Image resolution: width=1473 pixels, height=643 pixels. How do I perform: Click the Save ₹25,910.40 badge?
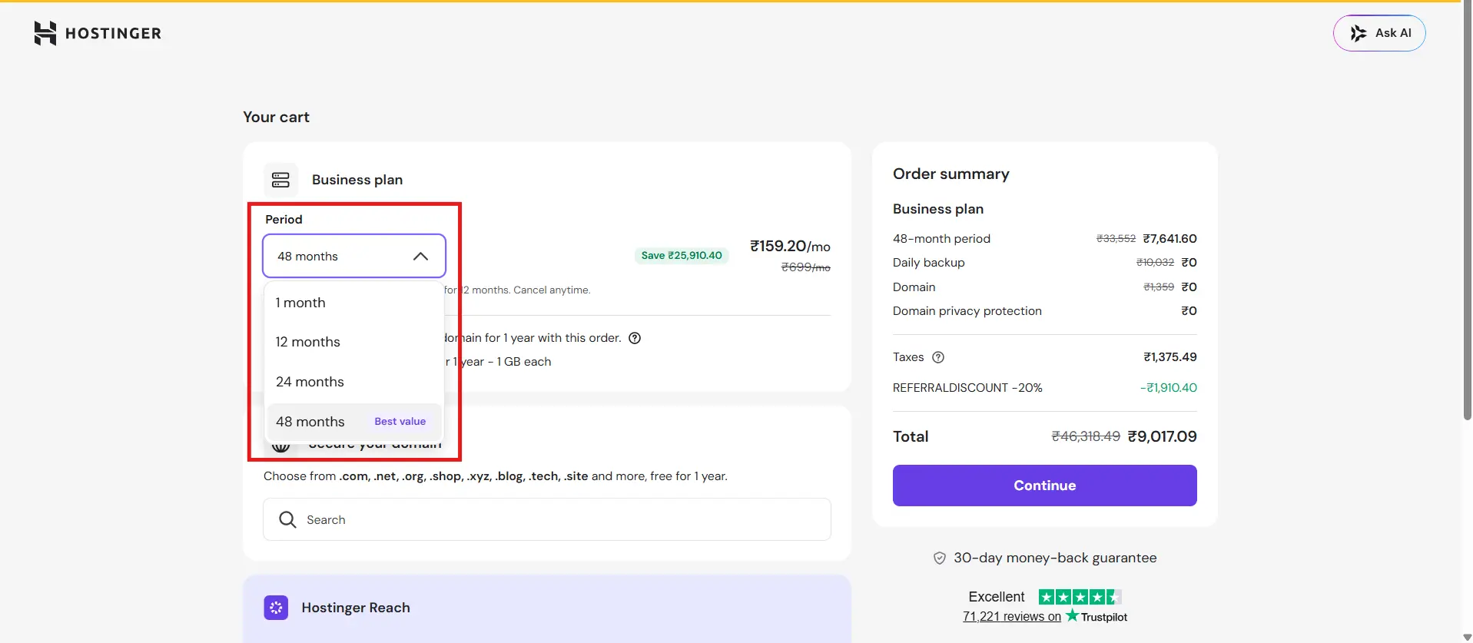tap(682, 255)
